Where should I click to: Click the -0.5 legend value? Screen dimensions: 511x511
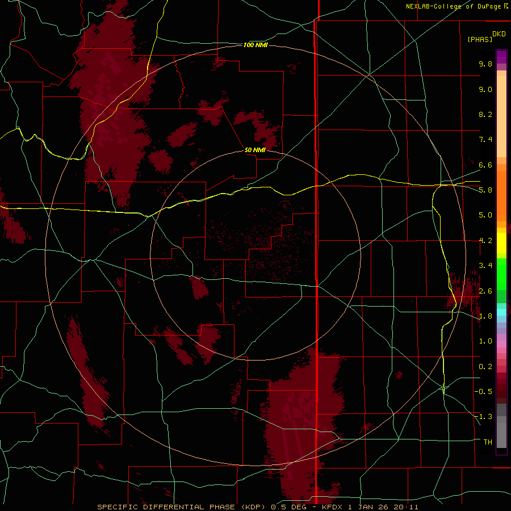pyautogui.click(x=483, y=392)
